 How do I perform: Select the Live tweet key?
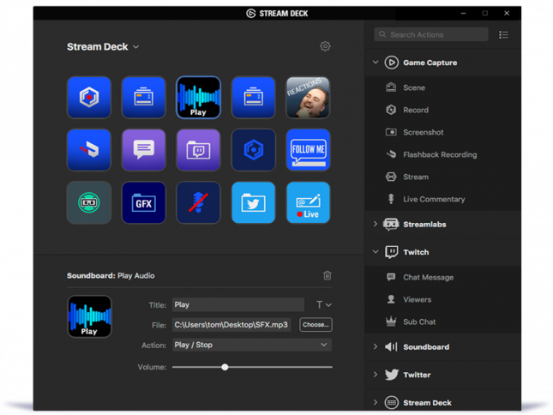(309, 202)
